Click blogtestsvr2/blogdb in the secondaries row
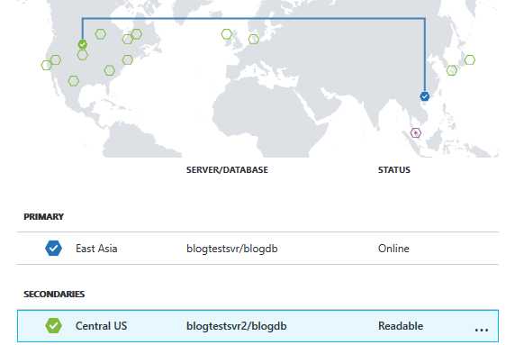This screenshot has height=345, width=506. (237, 326)
